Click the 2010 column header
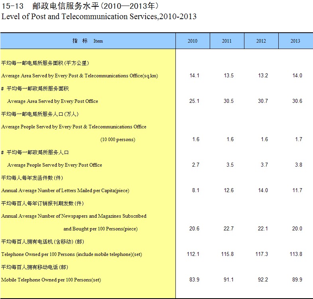Screen dimensions: 313x299 click(x=193, y=41)
